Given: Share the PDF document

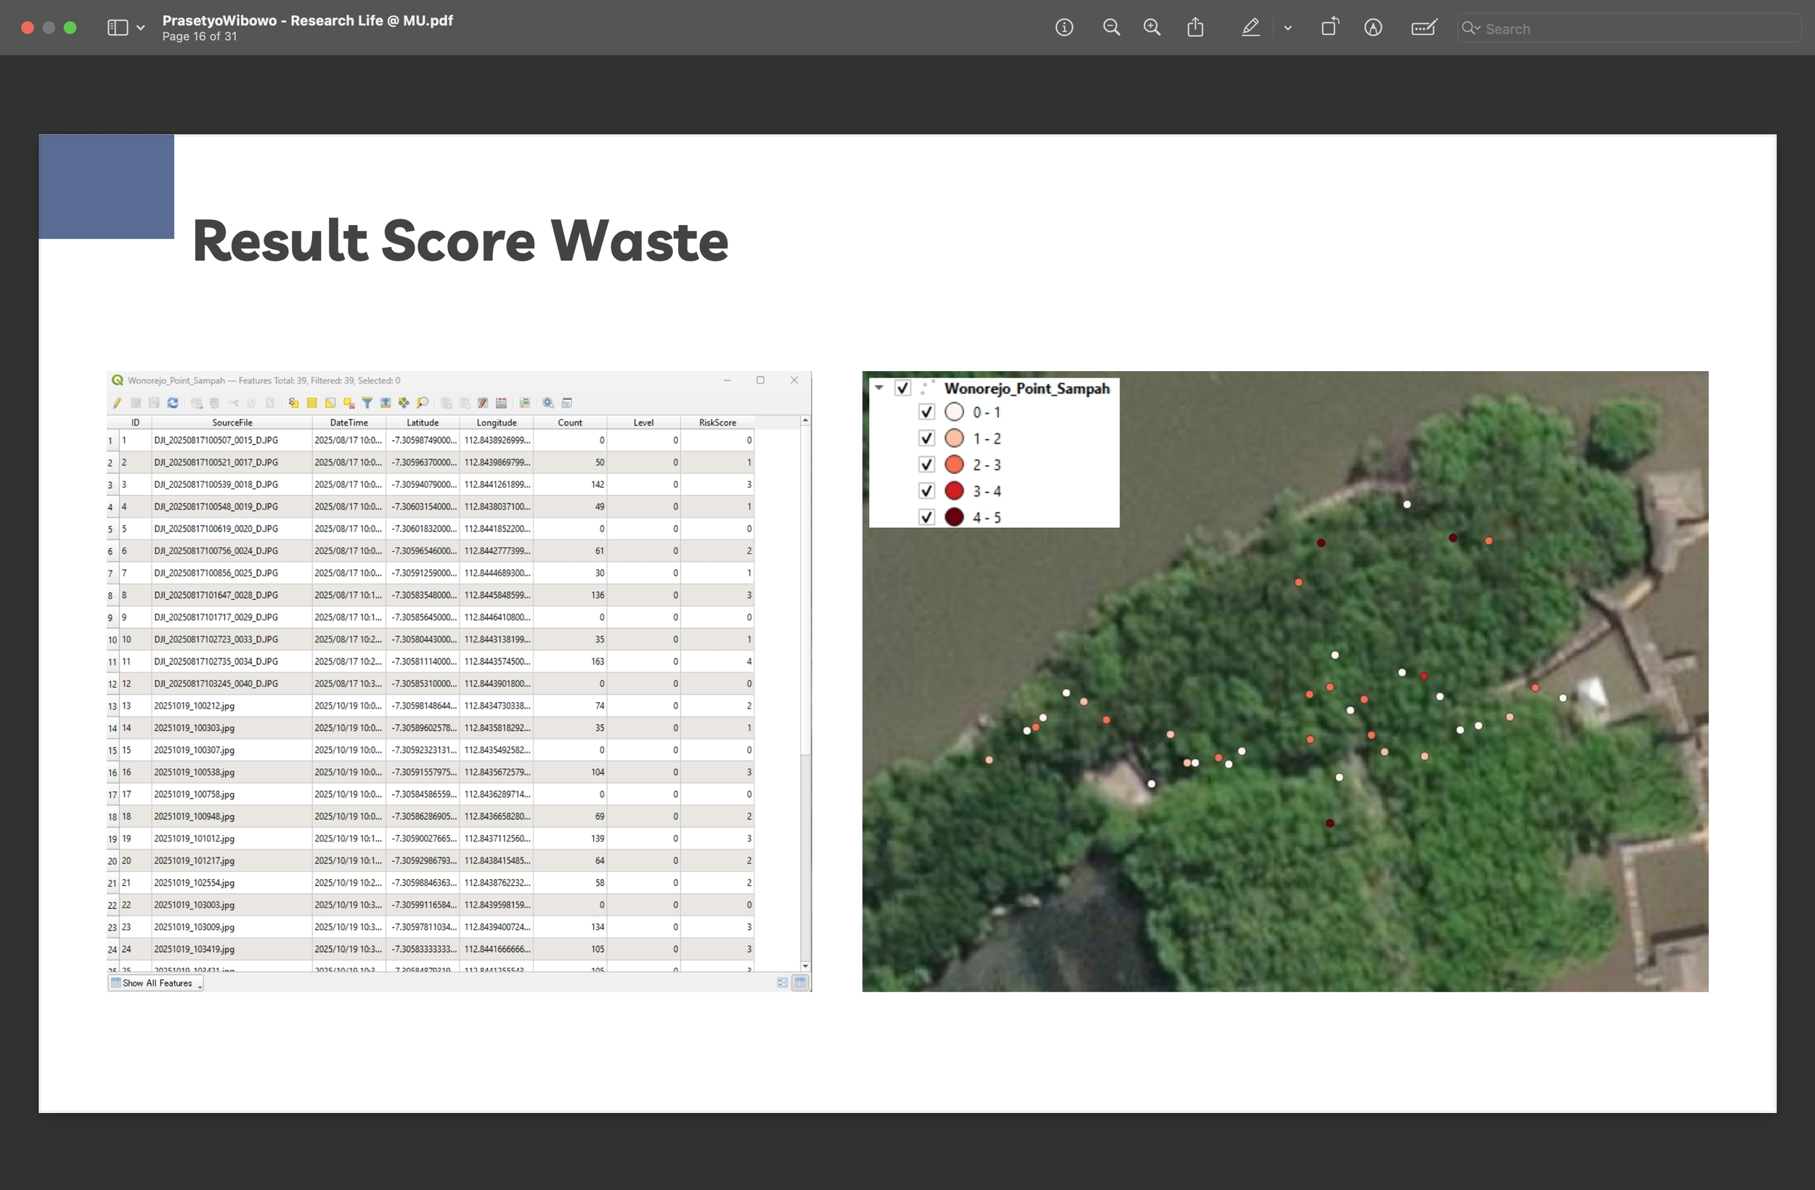Looking at the screenshot, I should (1195, 28).
